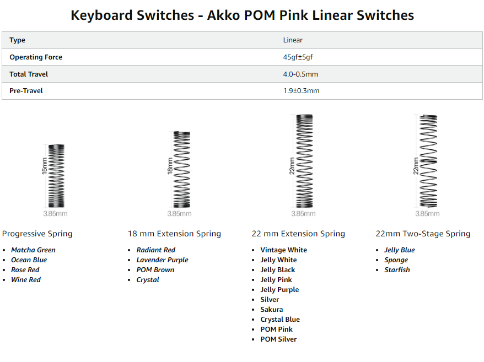Screen dimensions: 484x362
Task: Click the Keyboard Switches page heading
Action: click(243, 15)
